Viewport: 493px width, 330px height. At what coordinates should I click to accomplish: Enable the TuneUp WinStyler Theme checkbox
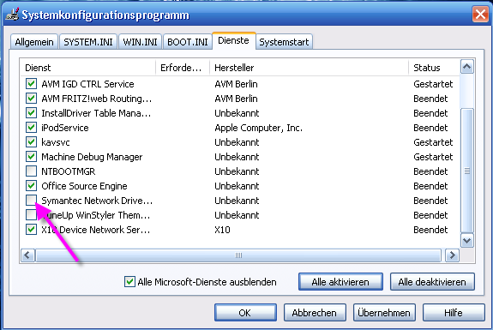[31, 215]
